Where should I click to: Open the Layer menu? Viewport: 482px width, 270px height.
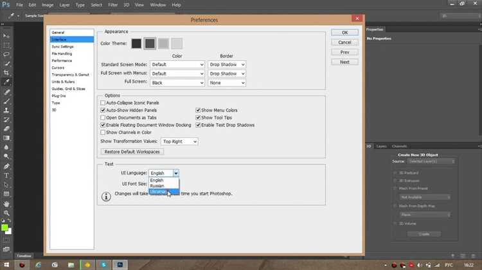pyautogui.click(x=64, y=5)
